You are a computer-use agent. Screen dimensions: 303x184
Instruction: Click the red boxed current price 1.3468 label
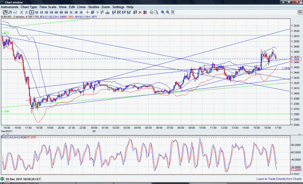coord(296,59)
